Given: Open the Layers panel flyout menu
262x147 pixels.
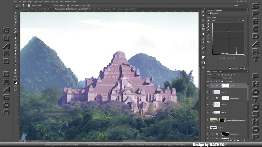Looking at the screenshot, I should (x=247, y=71).
